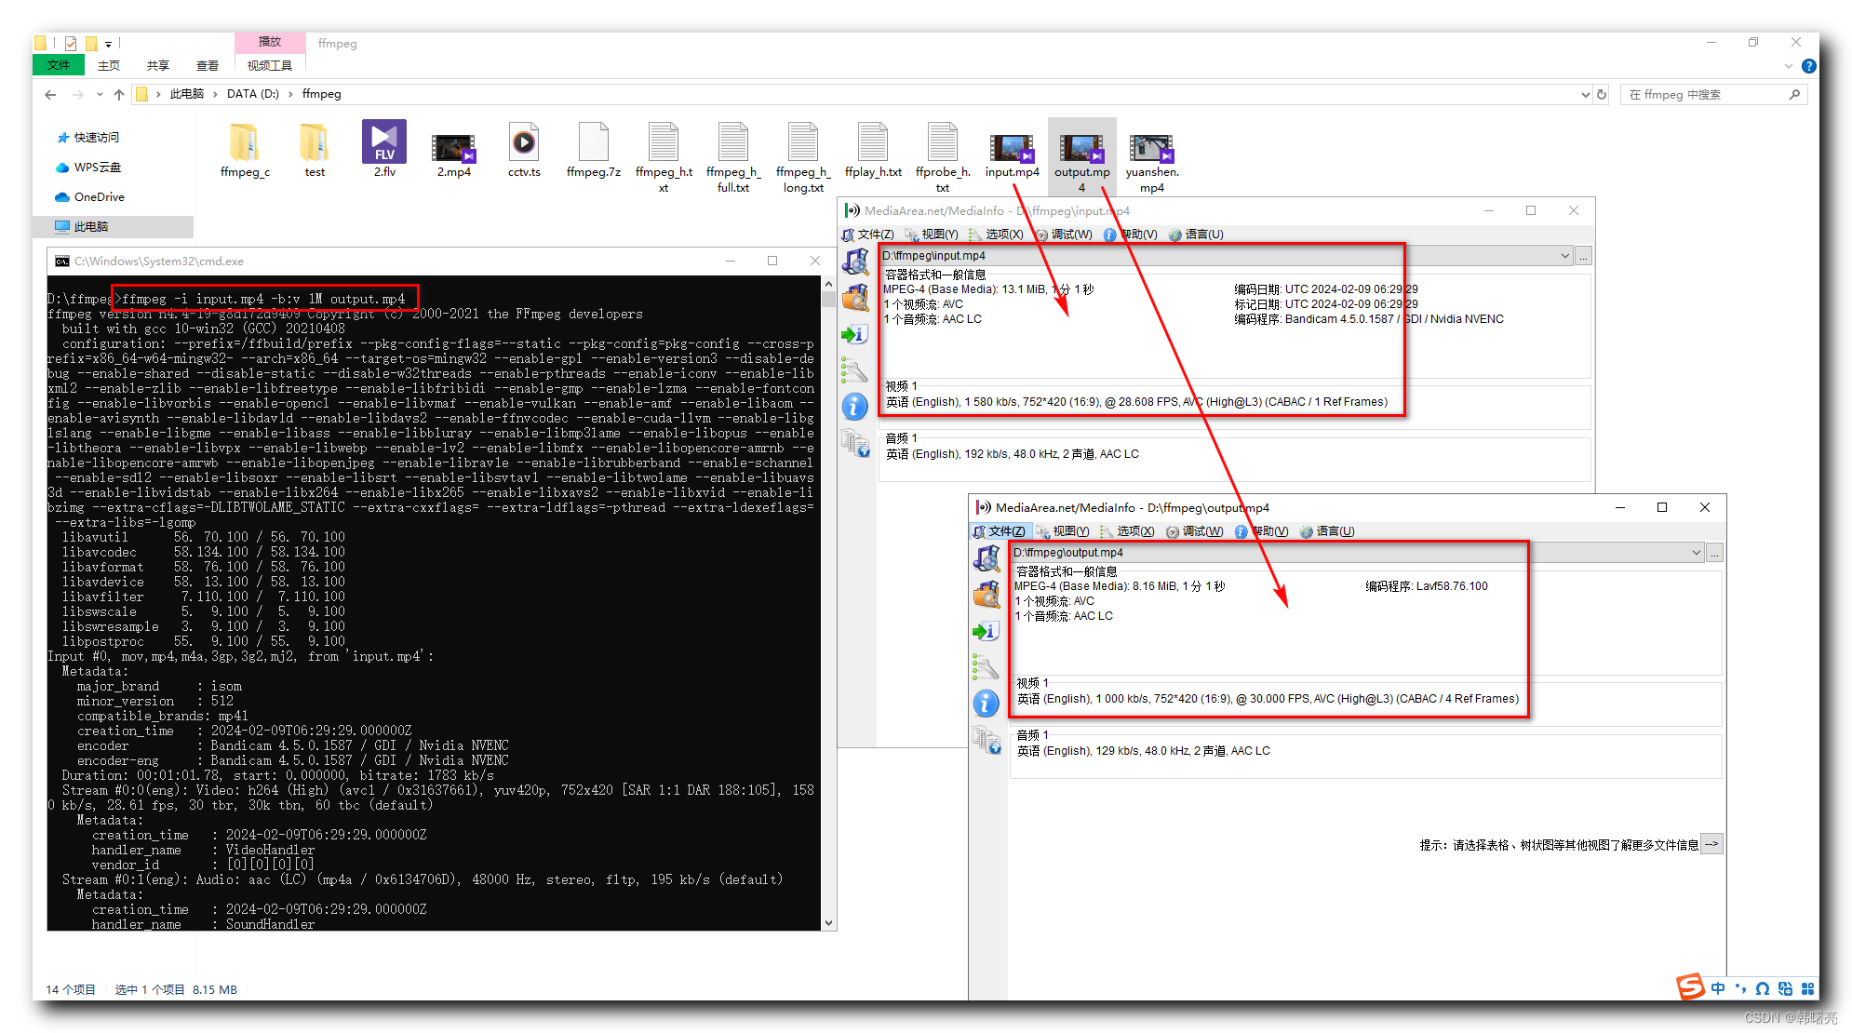The image size is (1852, 1033).
Task: Open quick access toolbar customize dropdown
Action: pos(109,44)
